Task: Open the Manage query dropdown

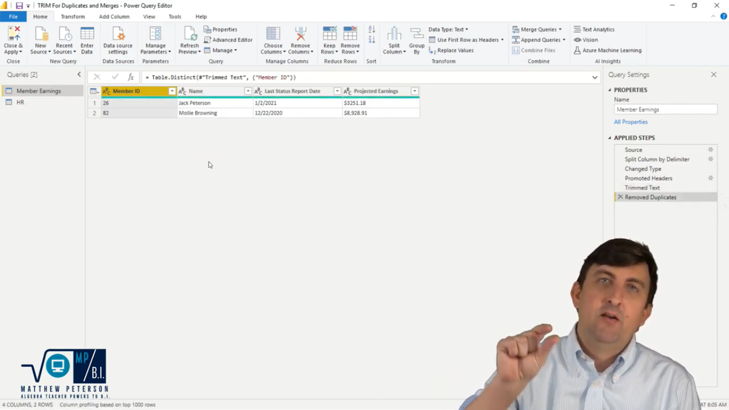Action: coord(220,50)
